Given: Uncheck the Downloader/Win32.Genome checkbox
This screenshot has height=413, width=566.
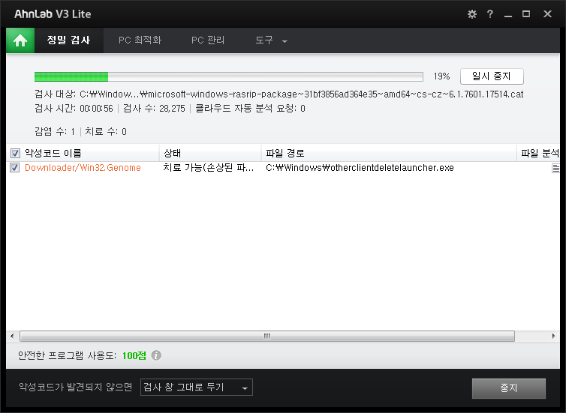Looking at the screenshot, I should 15,168.
